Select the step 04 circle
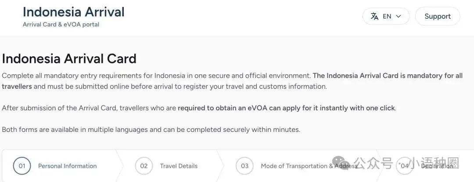 [x=404, y=166]
